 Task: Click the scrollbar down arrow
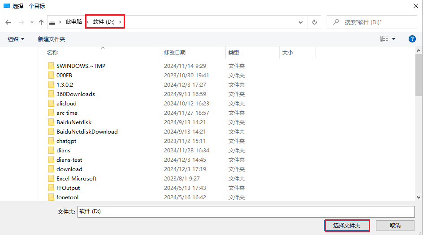[419, 197]
